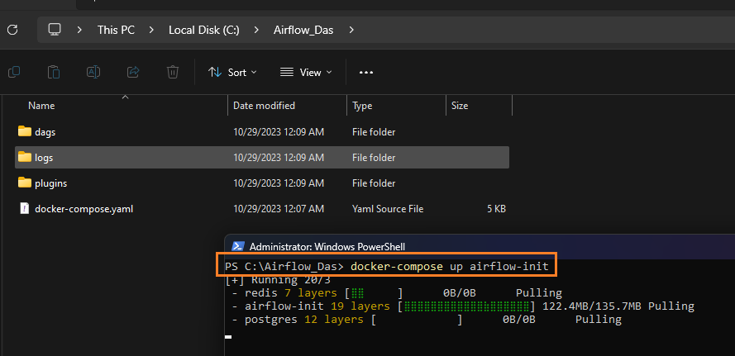Select the dags folder
735x356 pixels.
click(x=45, y=132)
